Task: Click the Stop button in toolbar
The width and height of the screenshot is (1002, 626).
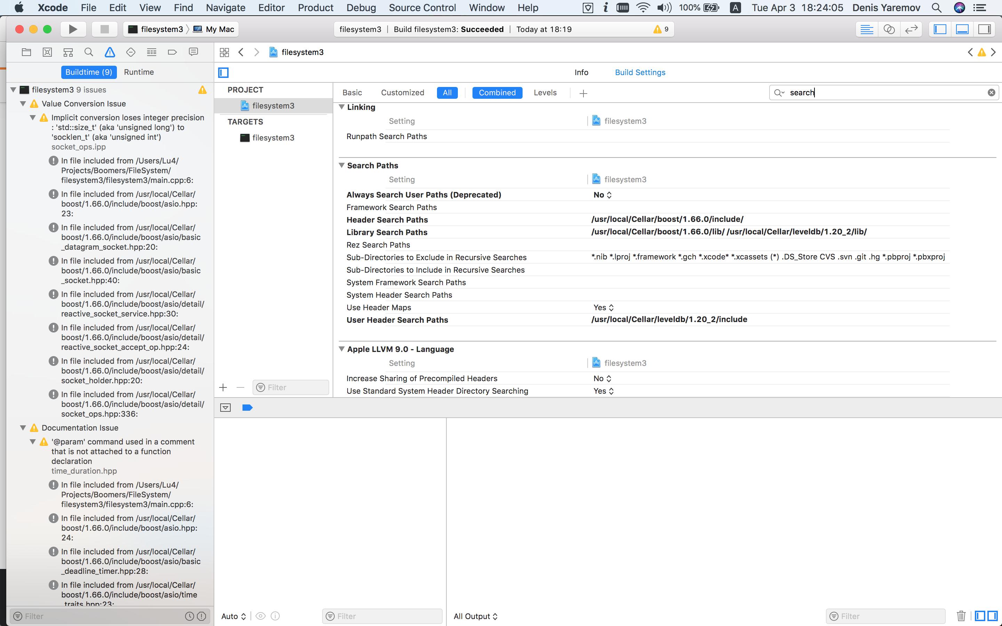Action: point(104,29)
